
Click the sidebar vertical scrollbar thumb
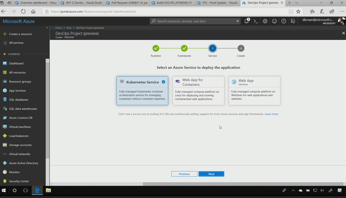(x=47, y=110)
